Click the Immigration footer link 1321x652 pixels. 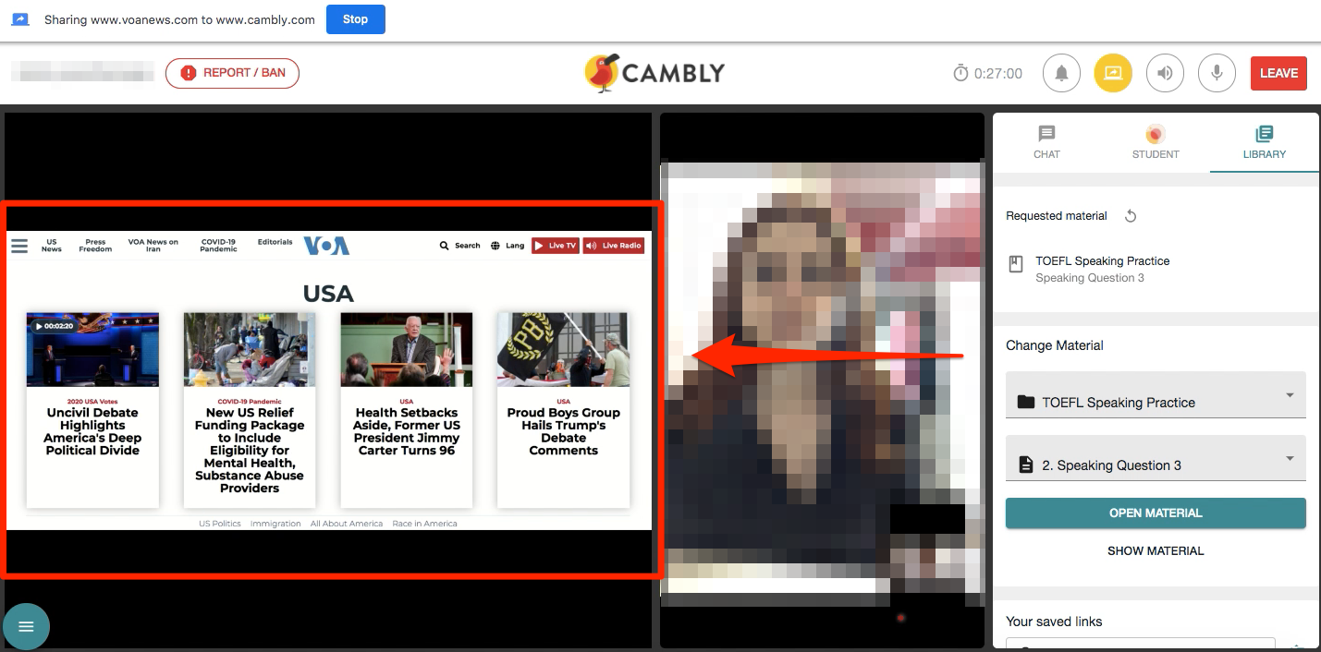point(275,524)
